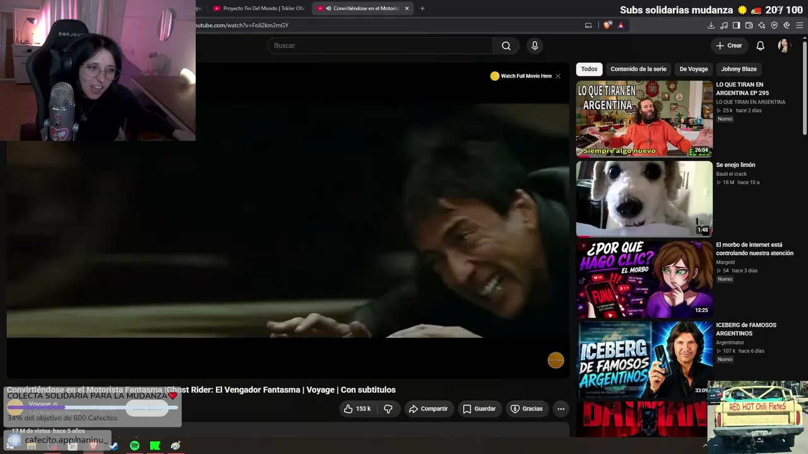Open the account avatar menu
The width and height of the screenshot is (808, 454).
coord(784,45)
